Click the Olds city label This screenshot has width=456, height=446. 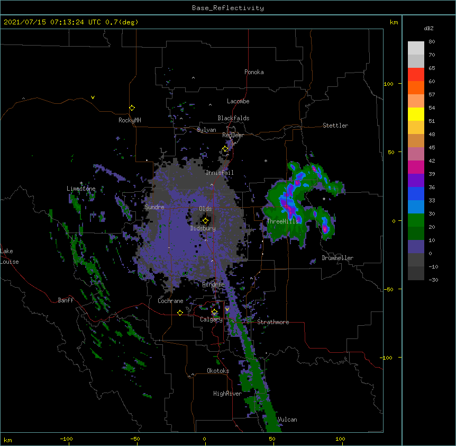pos(205,209)
